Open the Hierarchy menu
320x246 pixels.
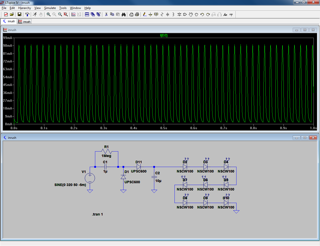tap(24, 8)
